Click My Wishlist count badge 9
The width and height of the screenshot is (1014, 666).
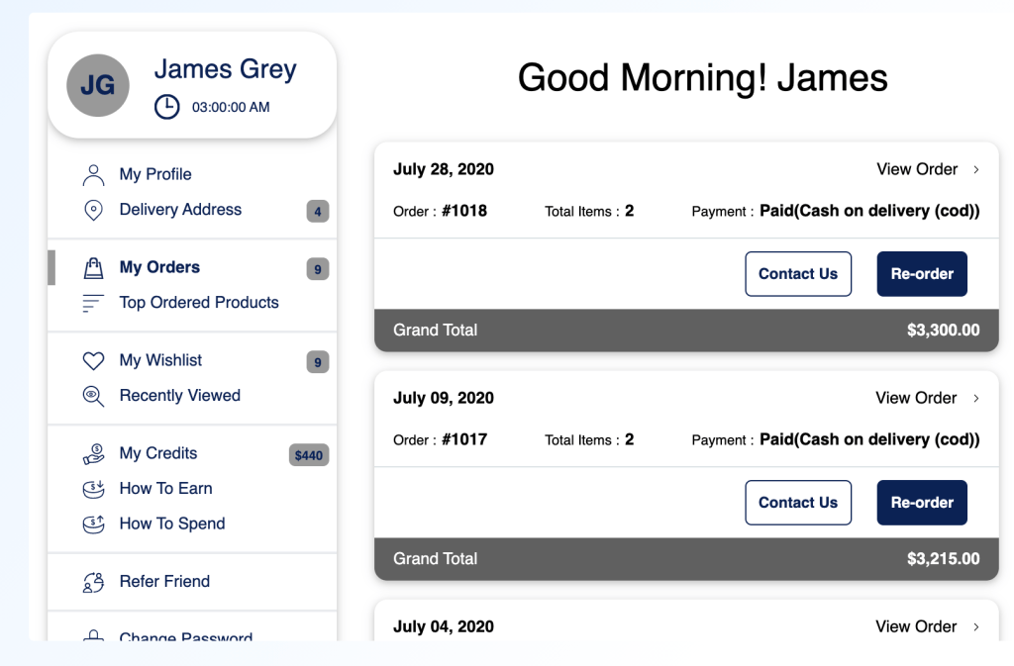click(x=318, y=362)
